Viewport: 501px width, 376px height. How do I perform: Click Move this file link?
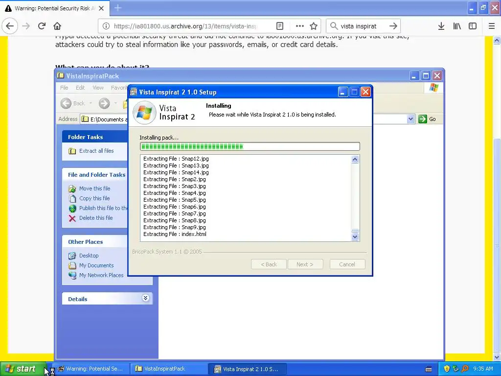(94, 188)
